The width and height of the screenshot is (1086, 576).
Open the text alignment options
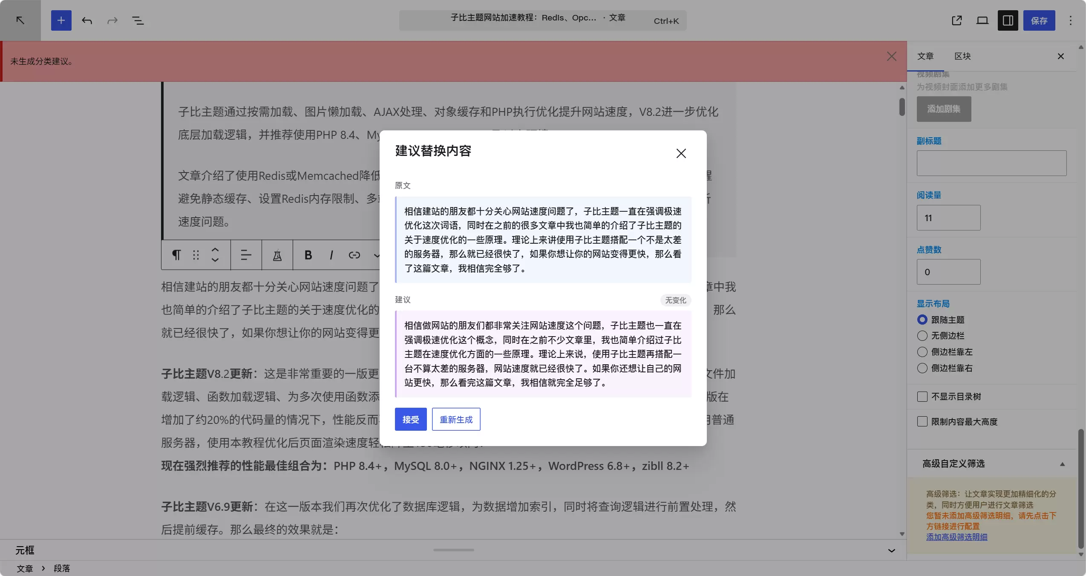(246, 255)
